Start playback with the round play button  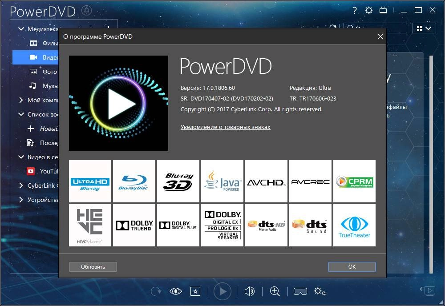coord(222,291)
